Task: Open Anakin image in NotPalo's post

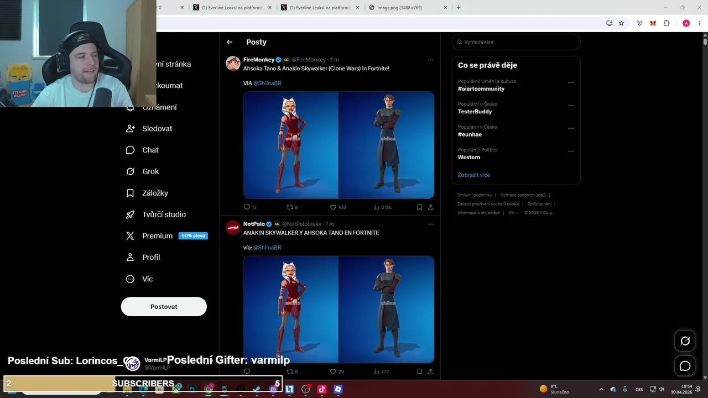Action: click(x=387, y=309)
